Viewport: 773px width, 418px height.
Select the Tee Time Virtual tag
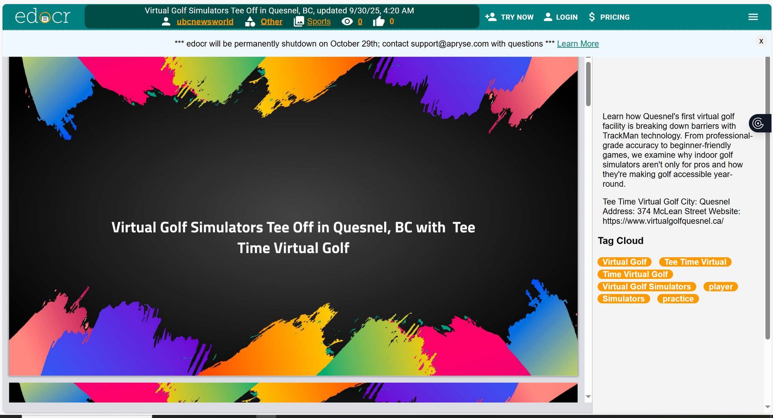[695, 262]
